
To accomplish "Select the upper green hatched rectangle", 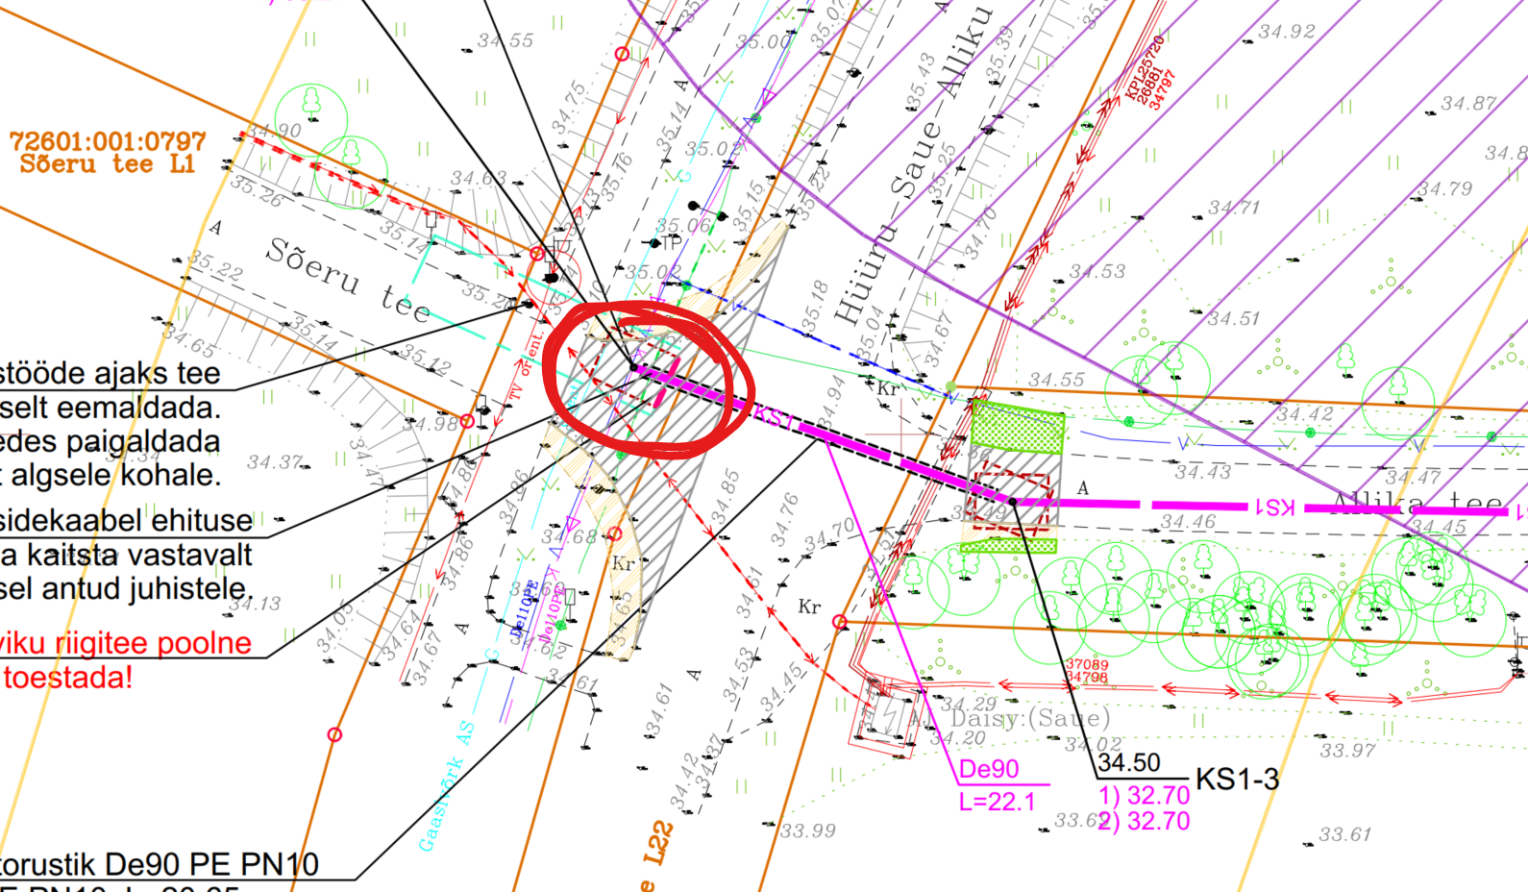I will 1018,429.
